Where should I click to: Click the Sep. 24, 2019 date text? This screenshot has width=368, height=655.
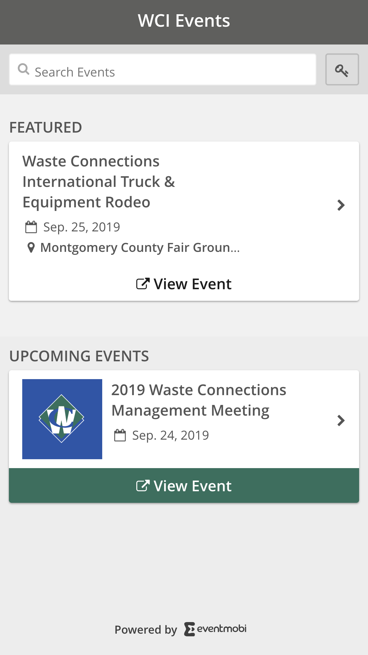170,435
